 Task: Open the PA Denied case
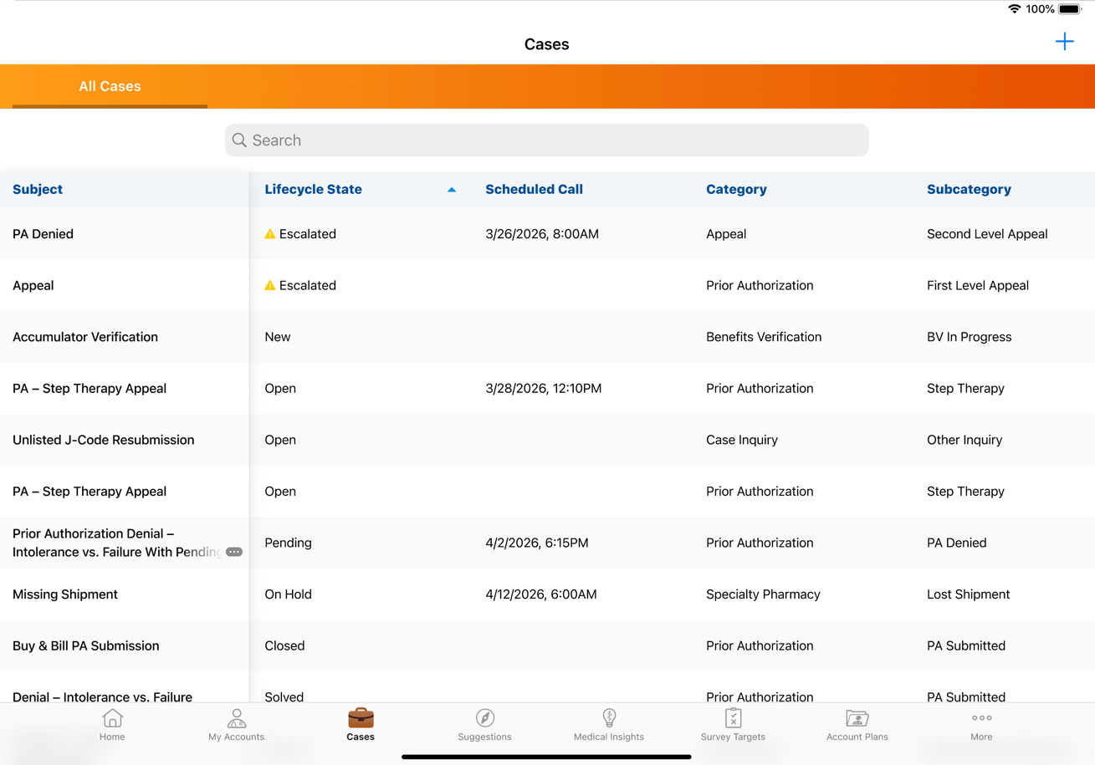click(43, 234)
